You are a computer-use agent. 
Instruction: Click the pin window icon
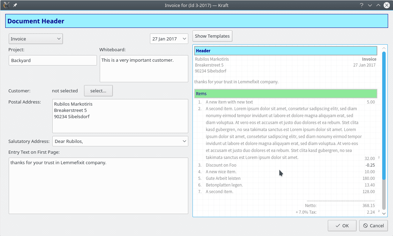tap(15, 5)
